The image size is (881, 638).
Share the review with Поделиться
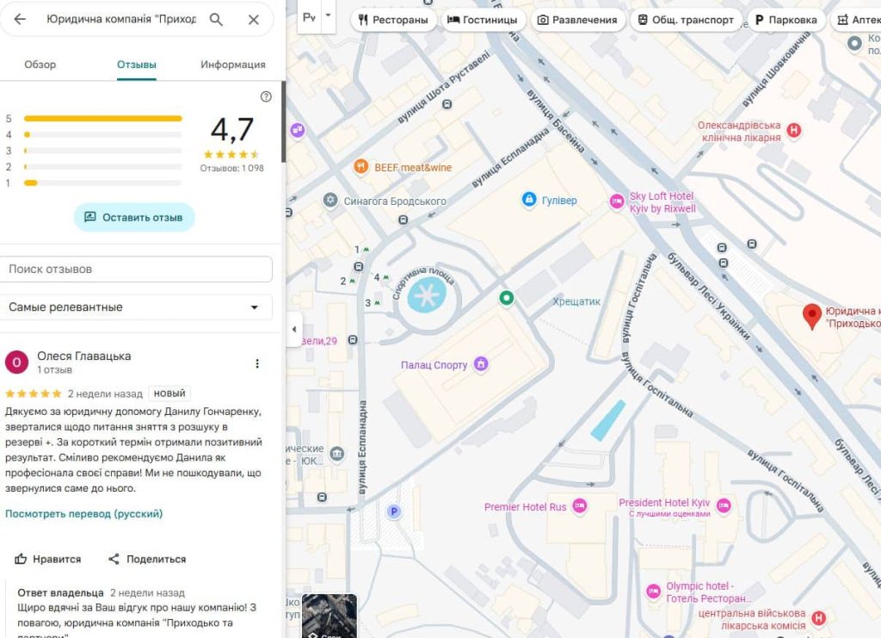(147, 559)
